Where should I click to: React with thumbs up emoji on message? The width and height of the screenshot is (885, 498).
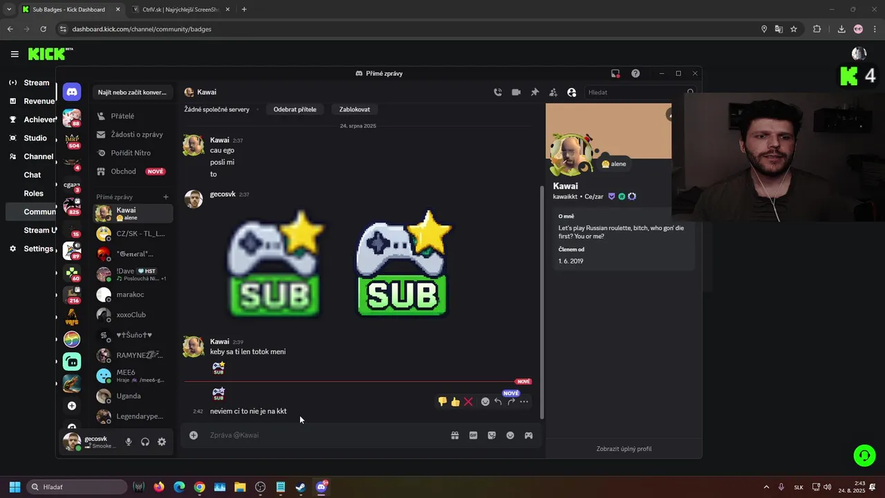coord(456,401)
